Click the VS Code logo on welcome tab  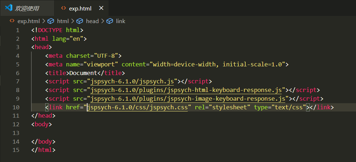[x=9, y=8]
